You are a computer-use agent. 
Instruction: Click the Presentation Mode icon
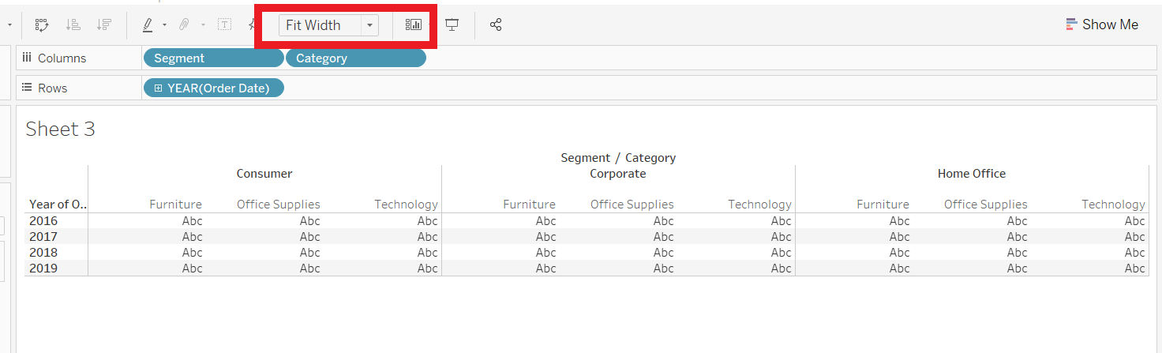(x=452, y=24)
